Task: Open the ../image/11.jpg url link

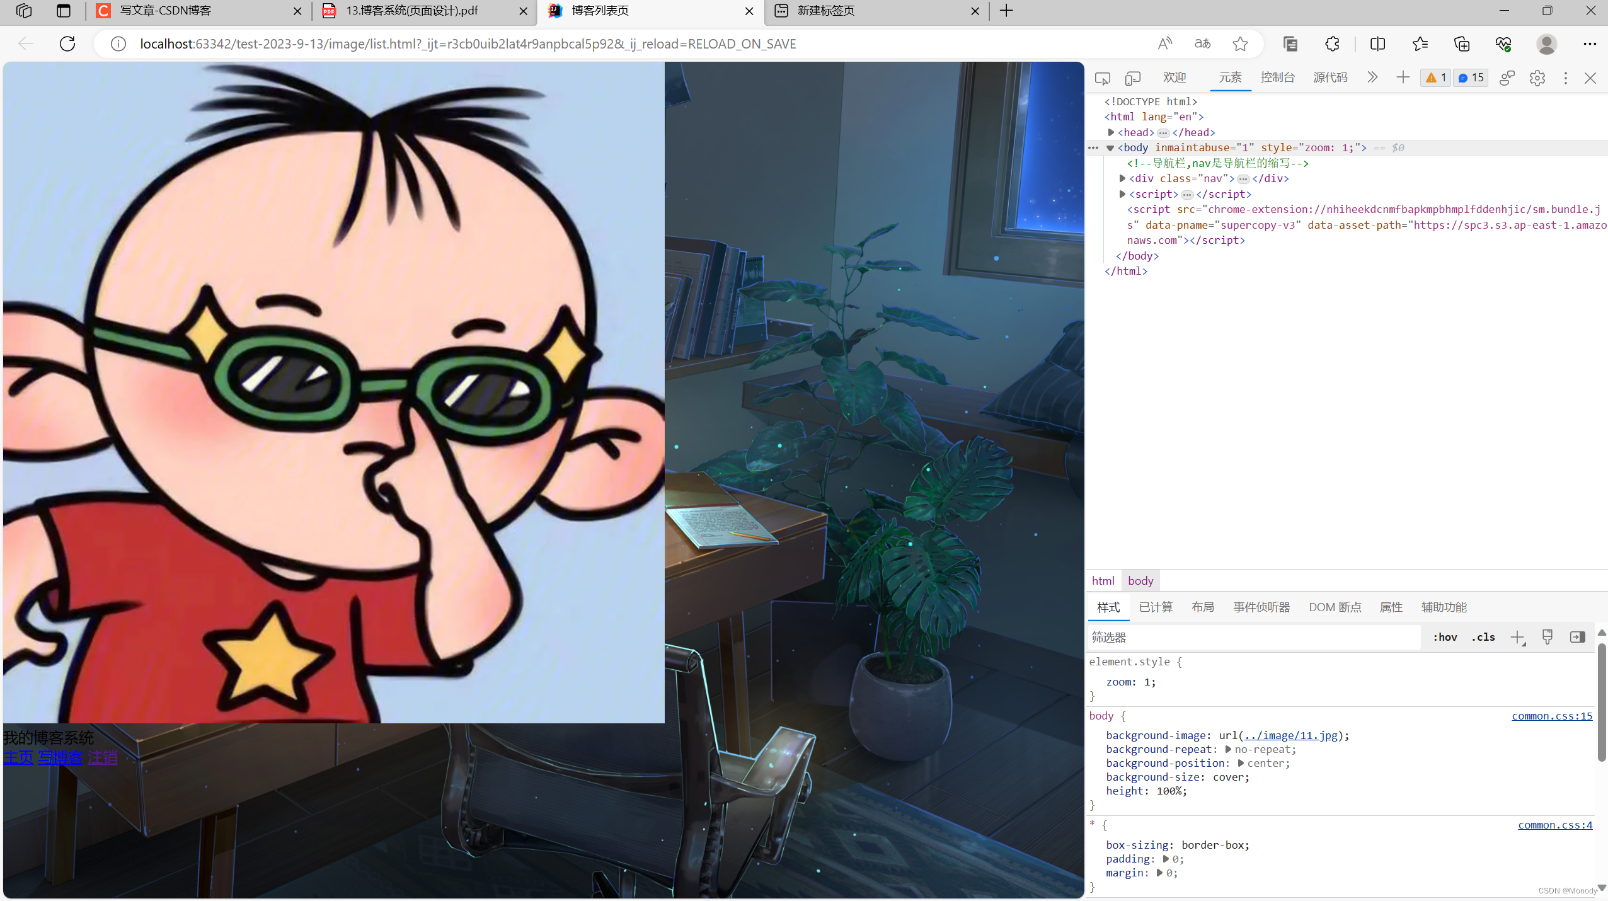Action: (x=1291, y=735)
